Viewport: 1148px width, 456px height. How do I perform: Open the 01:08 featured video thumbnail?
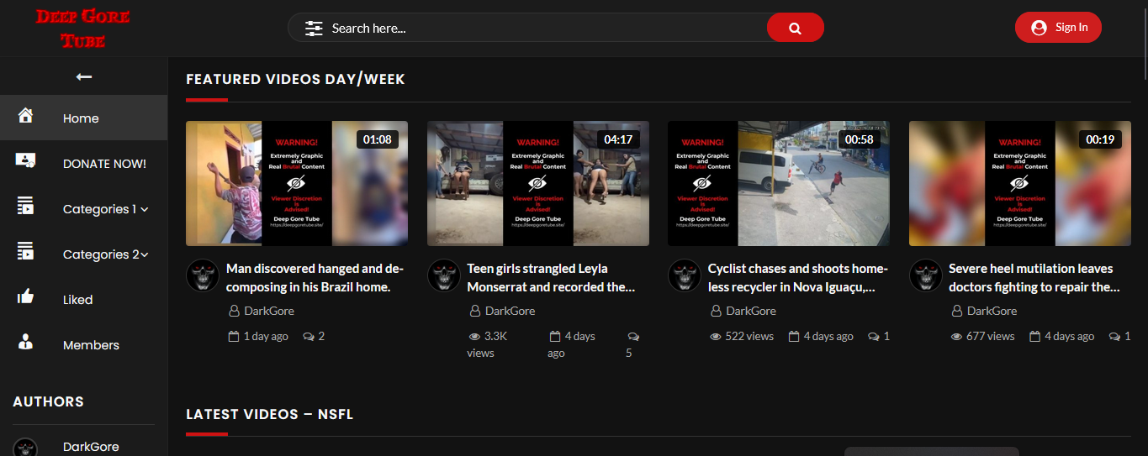296,183
